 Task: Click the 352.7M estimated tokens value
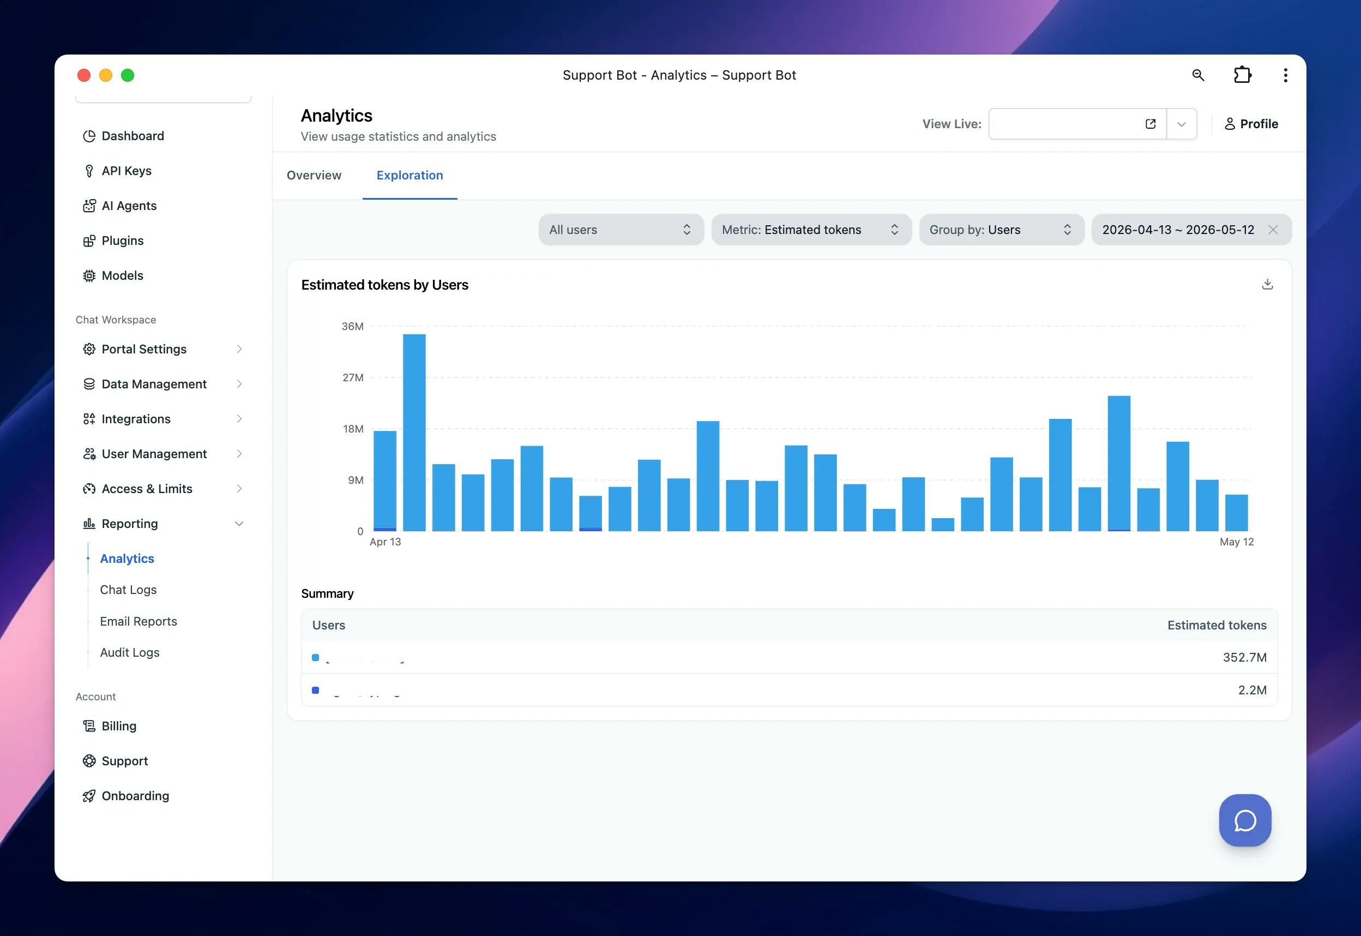click(1244, 657)
